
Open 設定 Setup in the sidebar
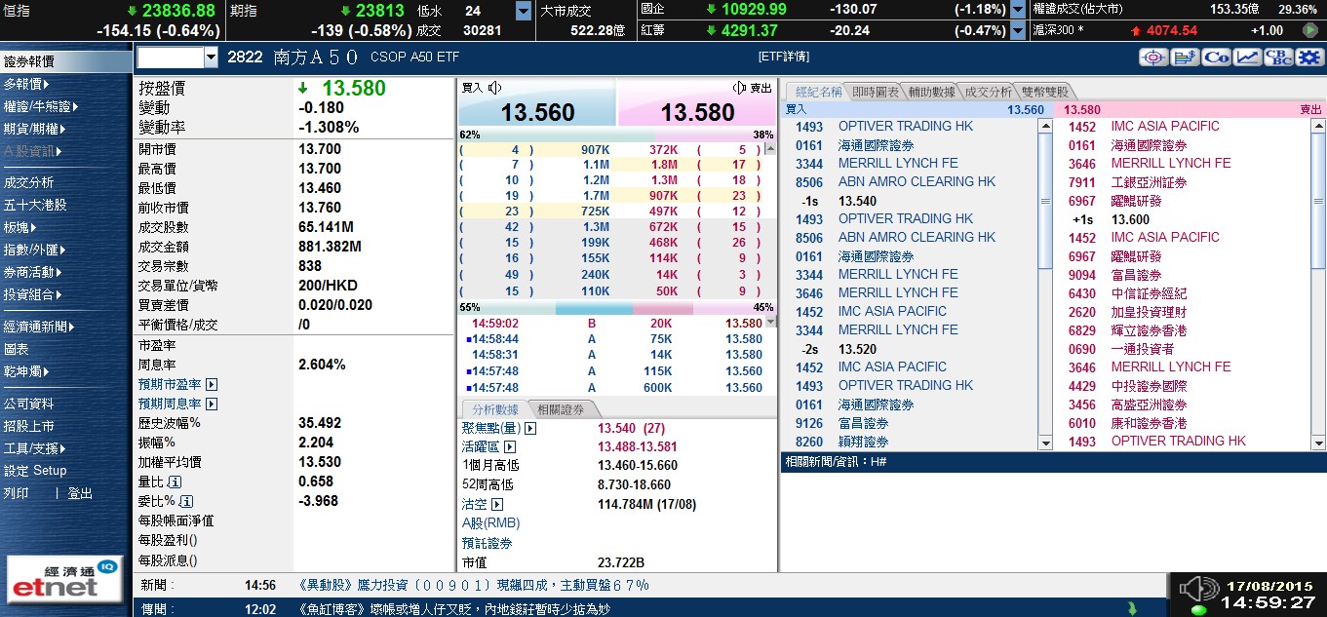(x=35, y=471)
